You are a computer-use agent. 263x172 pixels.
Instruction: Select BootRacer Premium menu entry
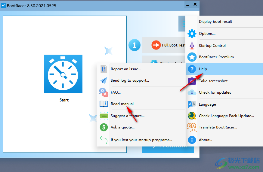(224, 57)
